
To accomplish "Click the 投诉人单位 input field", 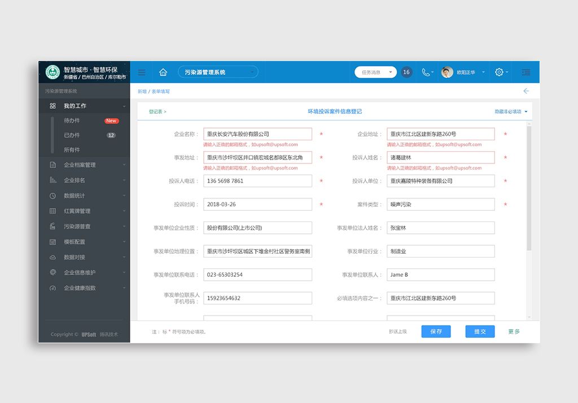I will coord(440,181).
